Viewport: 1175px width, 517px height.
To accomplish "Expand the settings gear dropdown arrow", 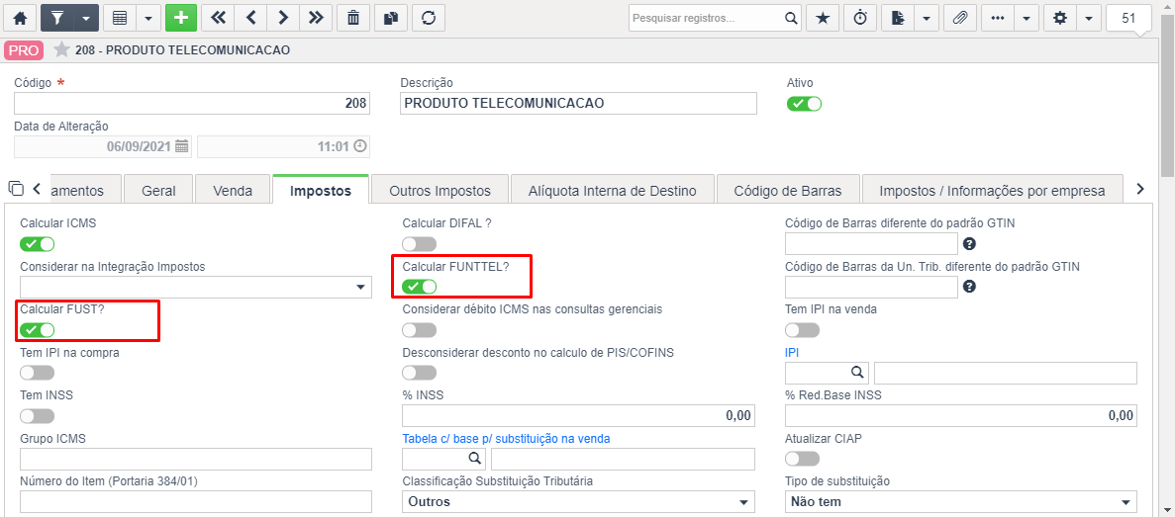I will (1089, 18).
